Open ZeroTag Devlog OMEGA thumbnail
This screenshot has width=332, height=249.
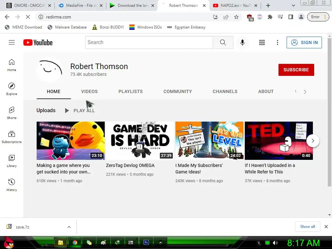point(140,141)
